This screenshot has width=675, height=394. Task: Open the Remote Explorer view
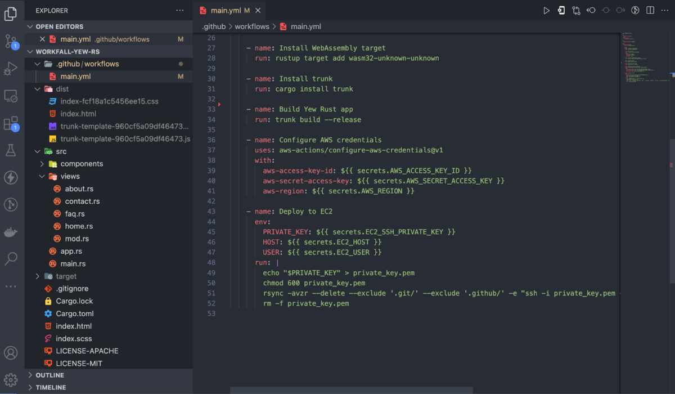coord(11,96)
